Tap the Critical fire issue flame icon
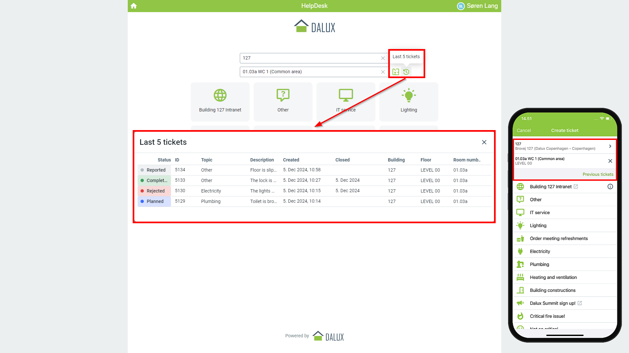The height and width of the screenshot is (353, 629). [x=520, y=316]
